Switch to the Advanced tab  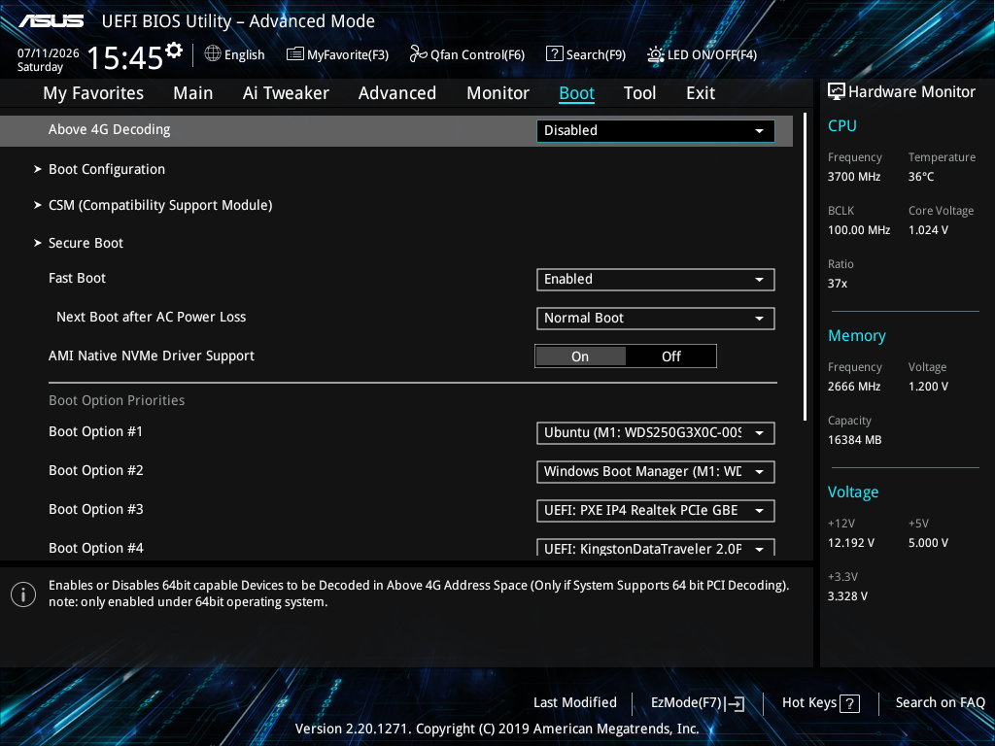coord(397,93)
